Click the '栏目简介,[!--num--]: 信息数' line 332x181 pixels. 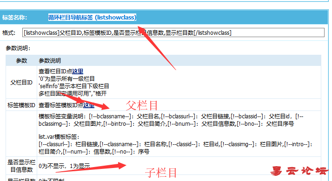[x=94, y=152]
